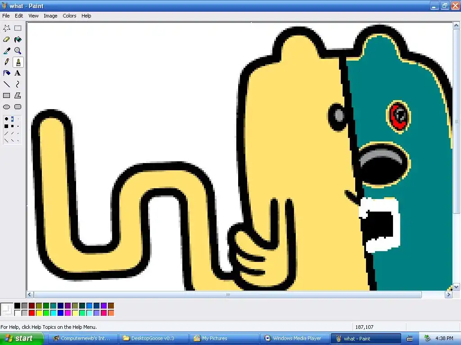Image resolution: width=461 pixels, height=345 pixels.
Task: Open the File menu
Action: click(6, 16)
